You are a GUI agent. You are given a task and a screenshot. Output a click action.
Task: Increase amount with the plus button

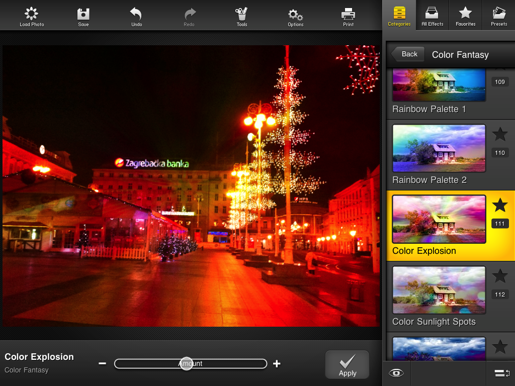point(277,364)
